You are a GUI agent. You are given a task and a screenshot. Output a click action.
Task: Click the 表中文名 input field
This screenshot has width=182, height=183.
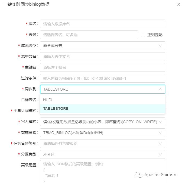pos(102,57)
